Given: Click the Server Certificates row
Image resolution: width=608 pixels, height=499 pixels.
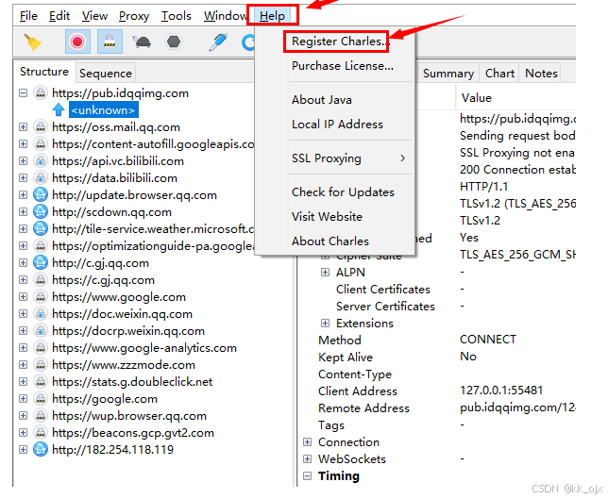Looking at the screenshot, I should click(385, 307).
